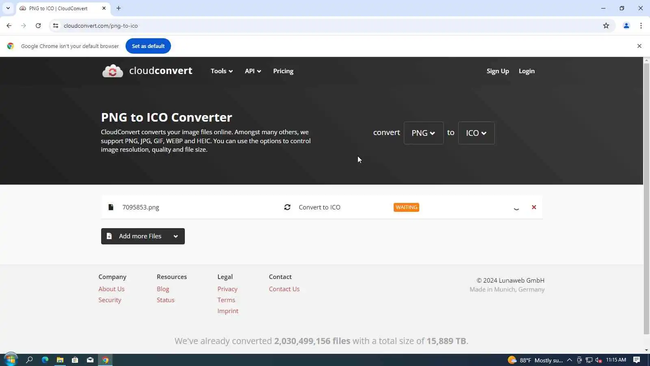Click the taskbar clock showing 11:15 AM
The height and width of the screenshot is (366, 650).
[616, 360]
